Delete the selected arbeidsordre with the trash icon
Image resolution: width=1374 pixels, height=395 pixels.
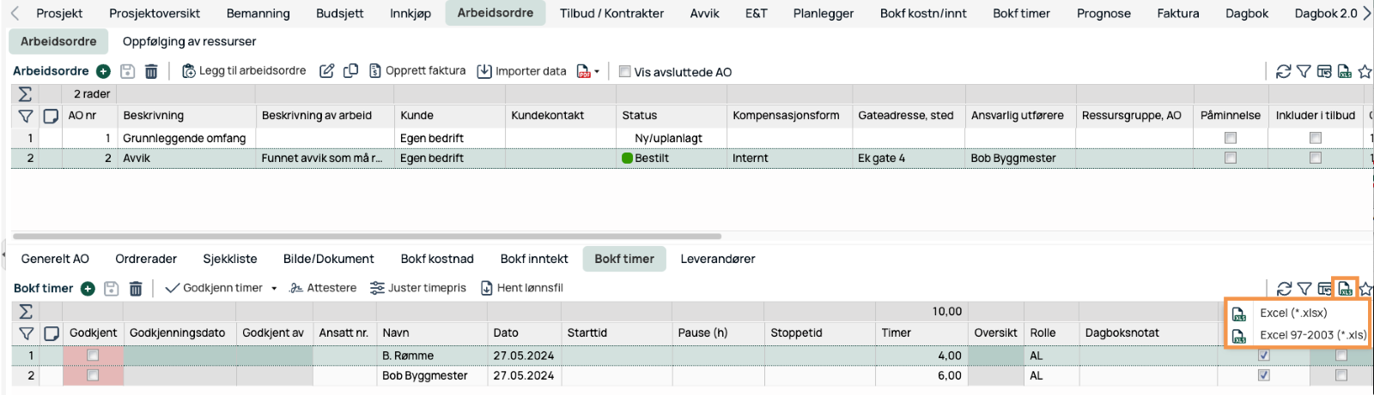click(151, 71)
